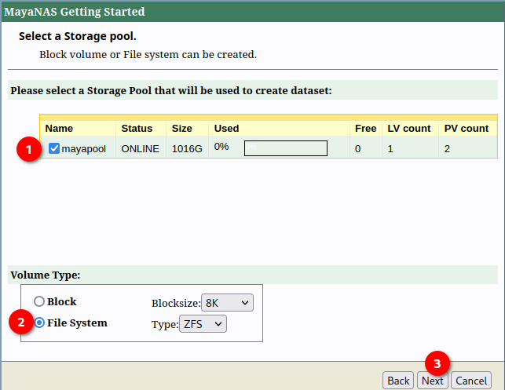Viewport: 505px width, 390px height.
Task: Click the red step marker numbered 2
Action: (x=21, y=323)
